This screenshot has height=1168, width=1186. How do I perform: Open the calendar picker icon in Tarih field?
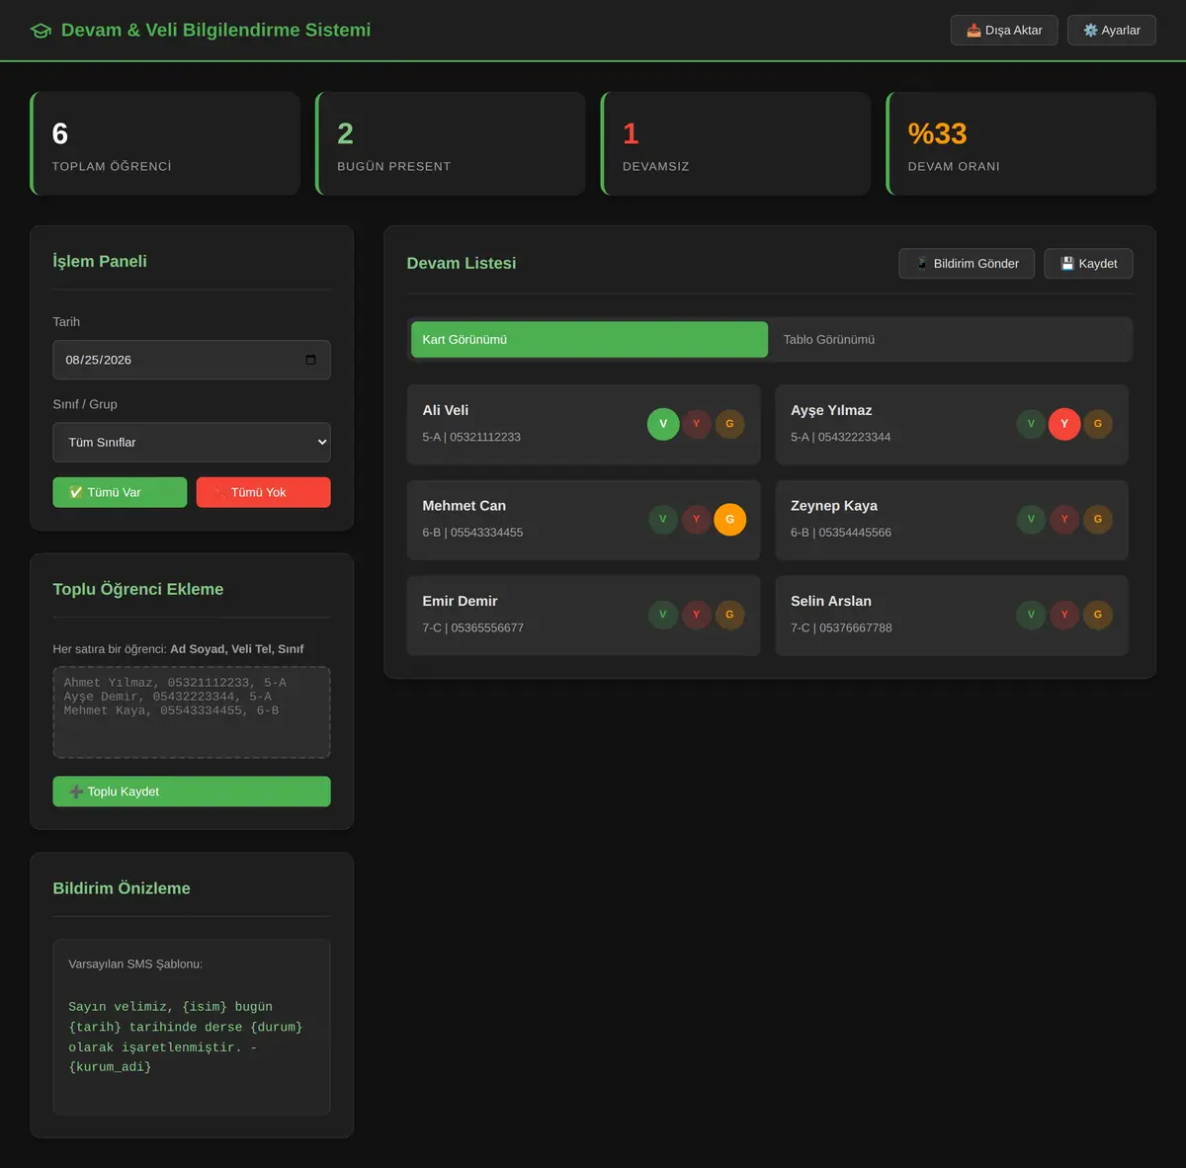(x=310, y=360)
